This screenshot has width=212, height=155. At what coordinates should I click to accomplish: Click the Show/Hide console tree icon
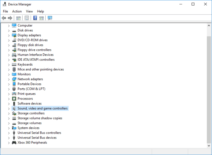[x=18, y=18]
